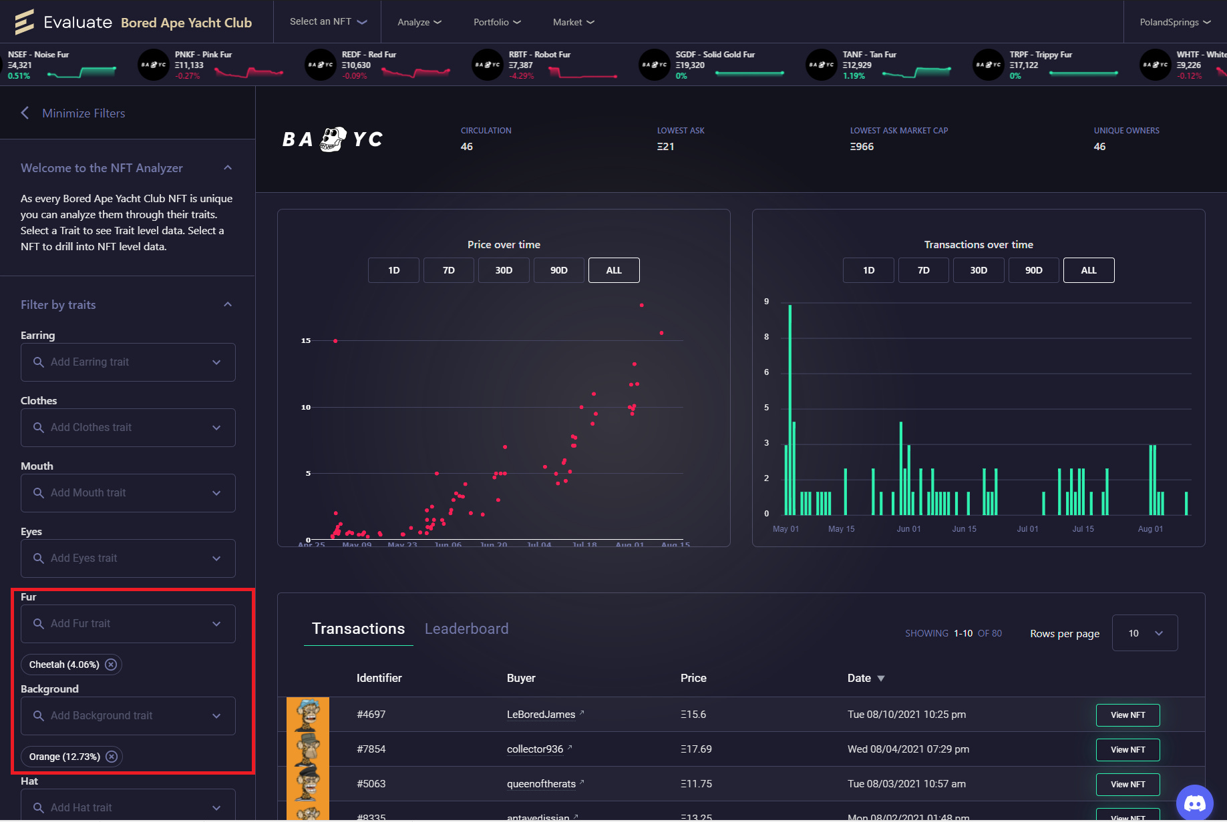Click the Bored Ape Yacht Club title

[186, 23]
